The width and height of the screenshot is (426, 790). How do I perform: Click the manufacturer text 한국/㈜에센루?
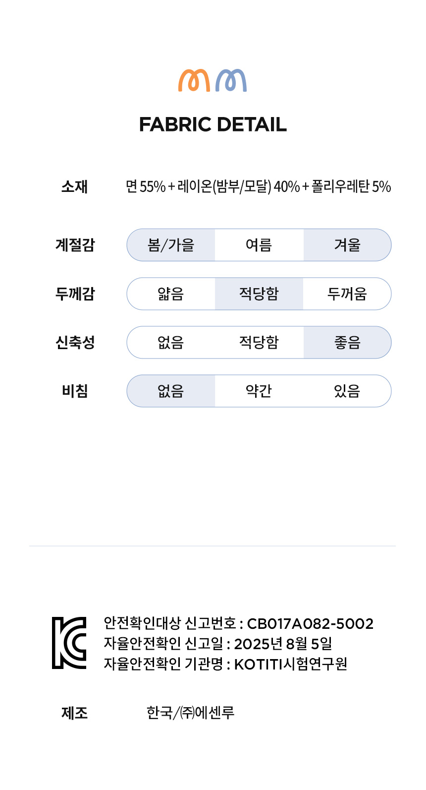click(190, 713)
